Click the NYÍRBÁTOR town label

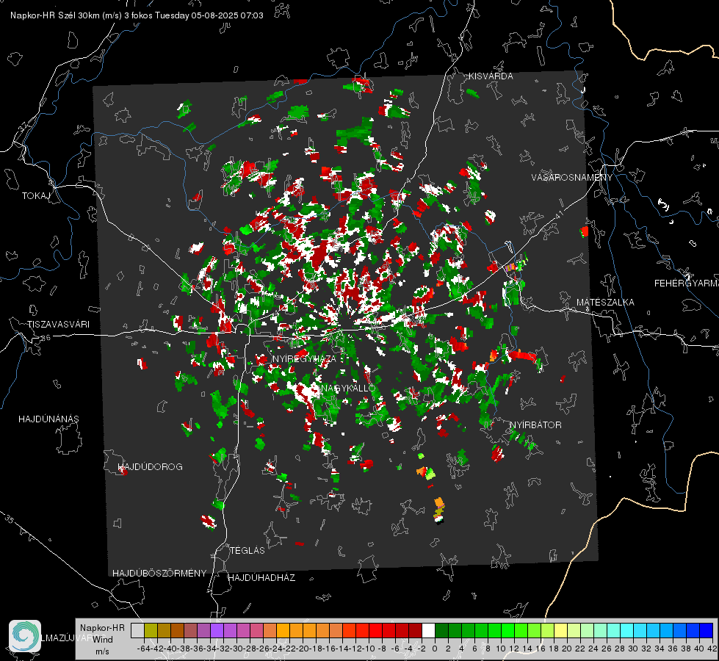coord(535,425)
